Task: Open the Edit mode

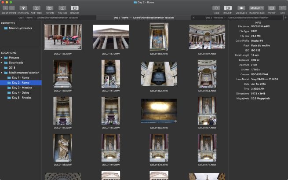Action: coord(282,8)
